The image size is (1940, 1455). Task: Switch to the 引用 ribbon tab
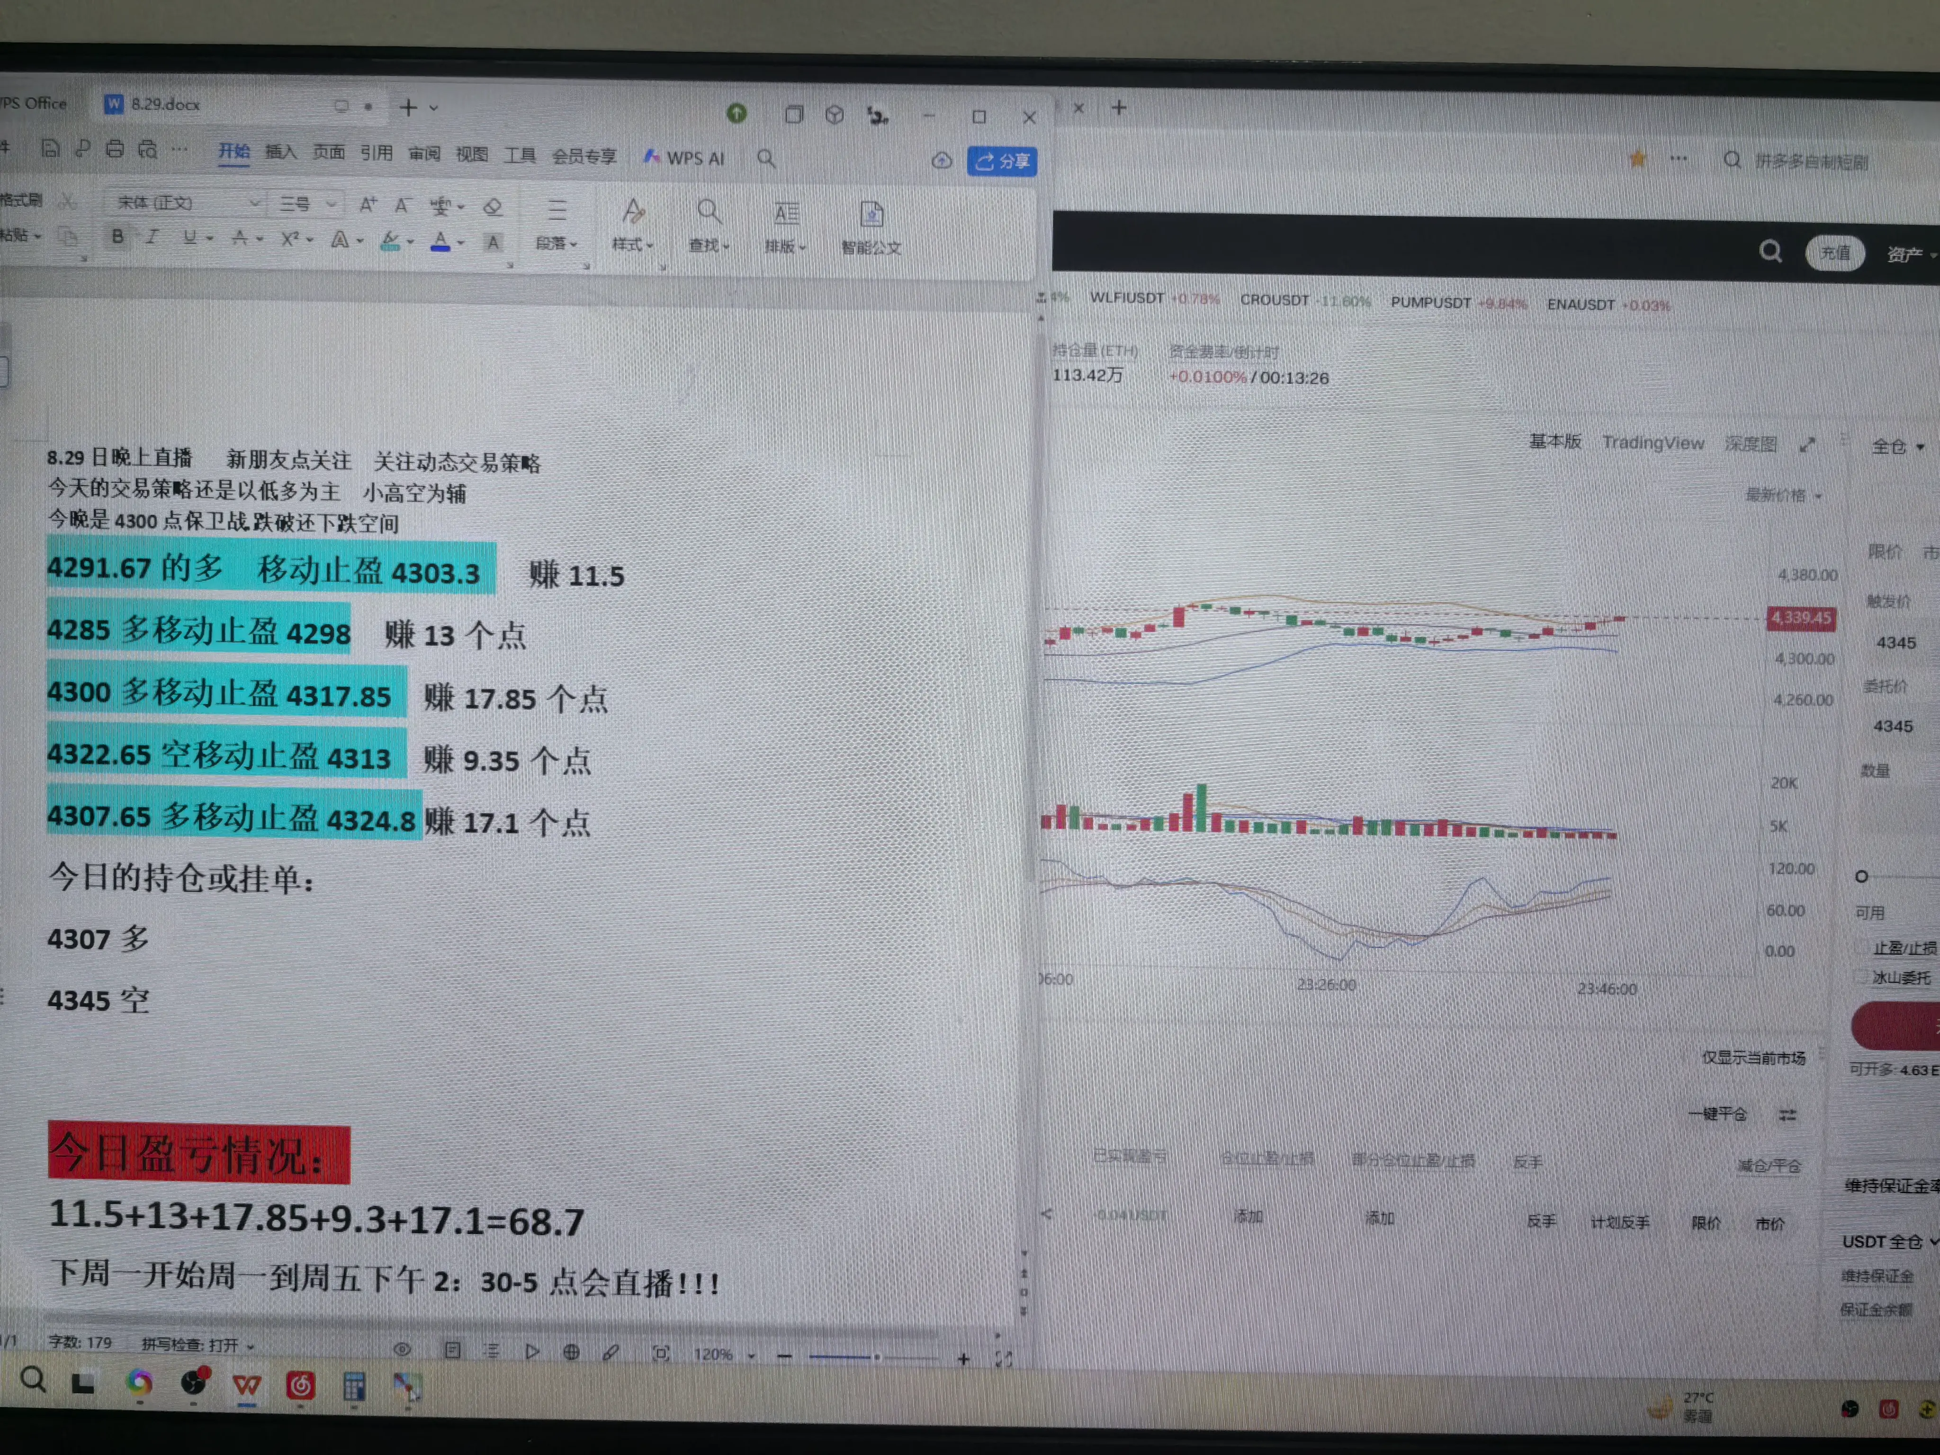pos(376,153)
